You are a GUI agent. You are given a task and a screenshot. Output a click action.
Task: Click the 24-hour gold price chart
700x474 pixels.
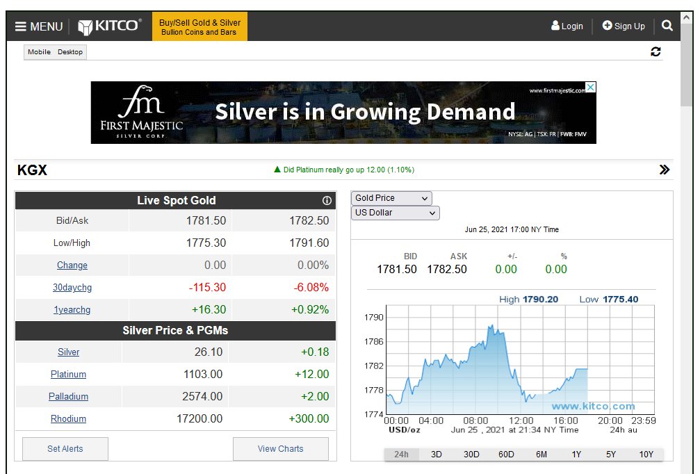[520, 360]
